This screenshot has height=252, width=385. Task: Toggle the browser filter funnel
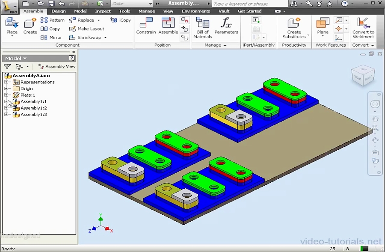(6, 66)
